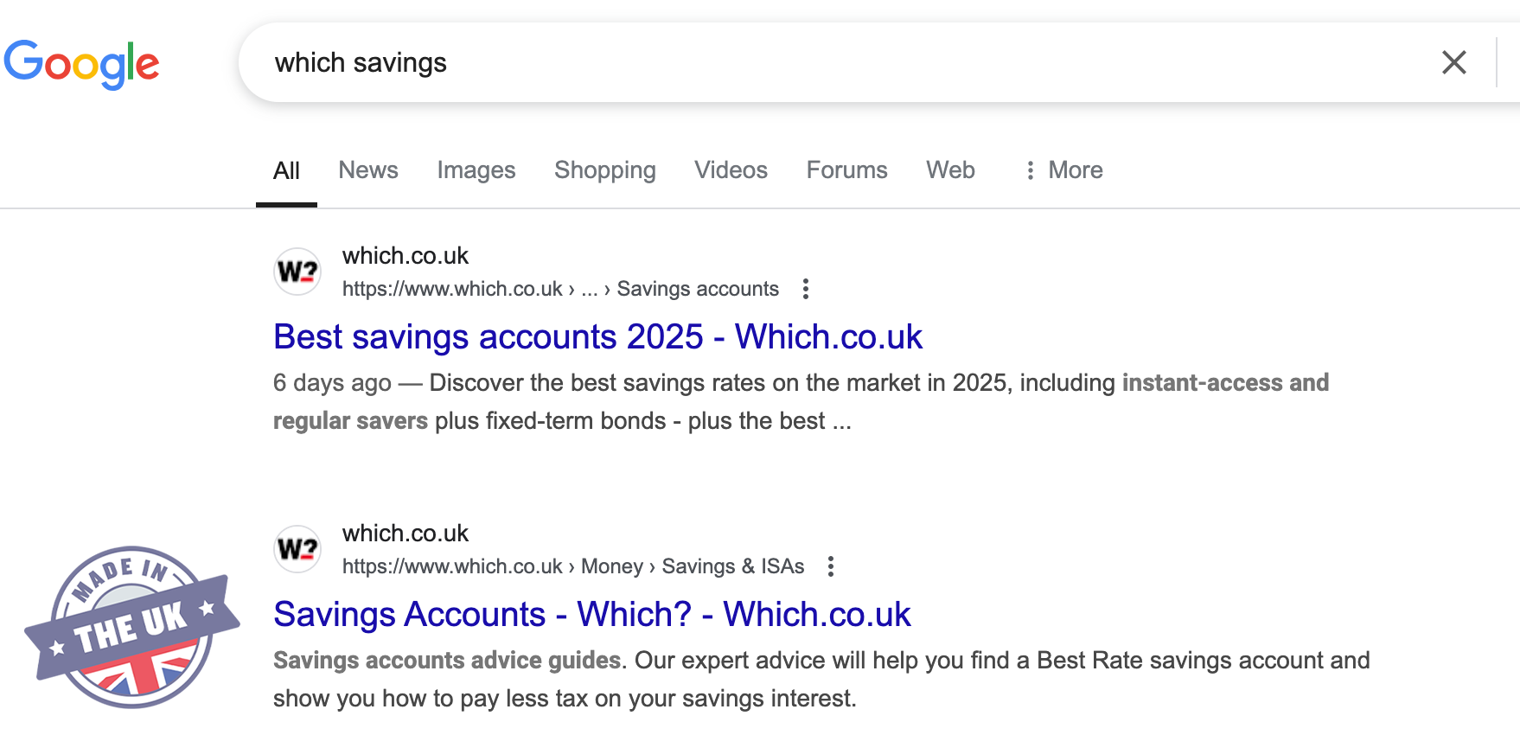Screen dimensions: 1520x735
Task: Click the Made in the UK badge
Action: [131, 627]
